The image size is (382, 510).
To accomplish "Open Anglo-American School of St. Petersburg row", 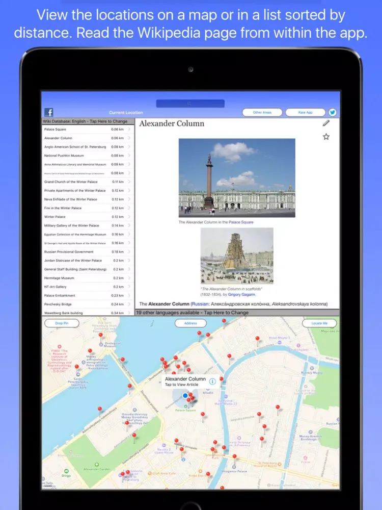I will click(88, 147).
